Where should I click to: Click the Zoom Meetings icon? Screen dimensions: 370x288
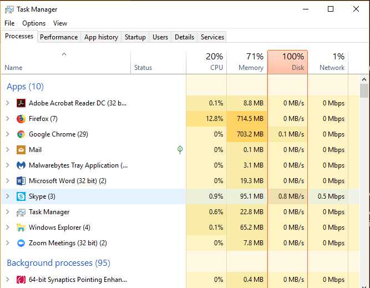click(21, 243)
